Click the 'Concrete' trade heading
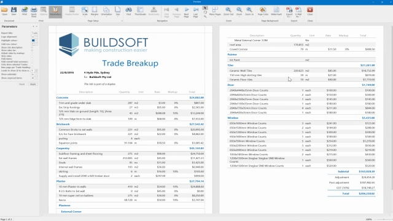The height and width of the screenshot is (221, 393). tap(62, 98)
